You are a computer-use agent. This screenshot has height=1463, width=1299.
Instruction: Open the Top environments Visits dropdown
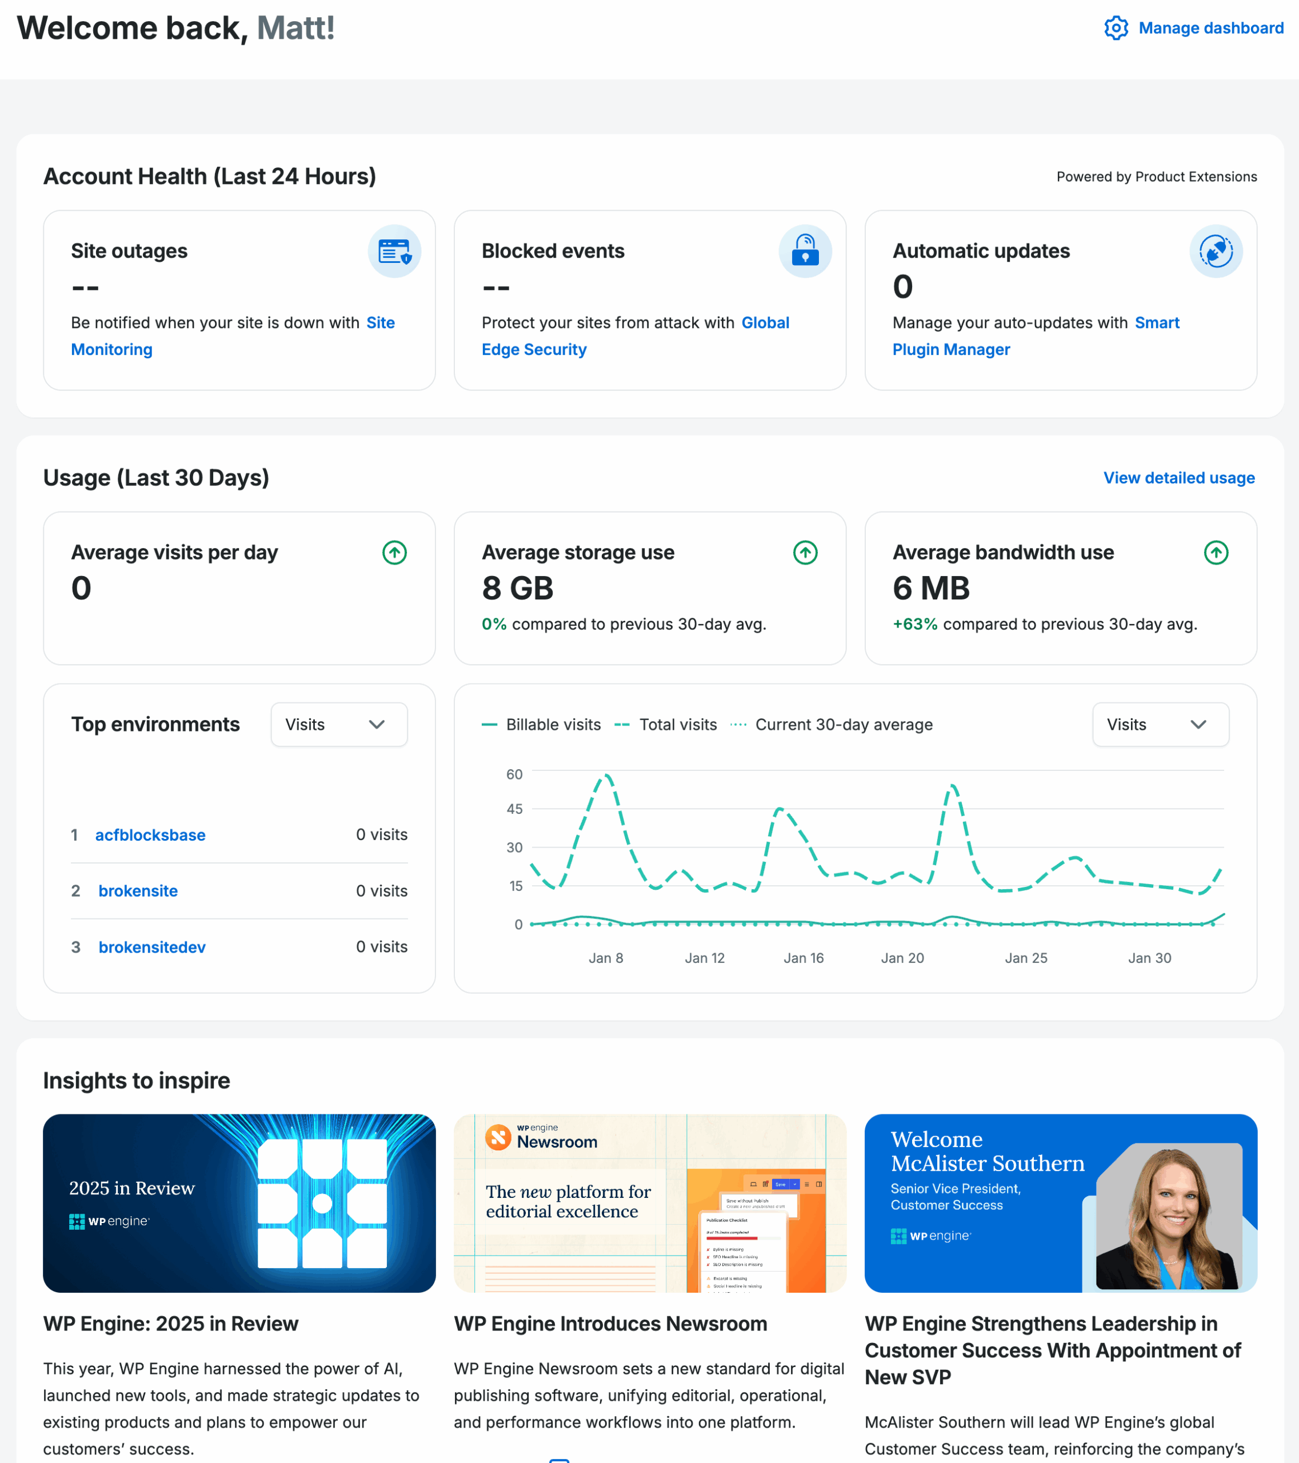point(338,724)
